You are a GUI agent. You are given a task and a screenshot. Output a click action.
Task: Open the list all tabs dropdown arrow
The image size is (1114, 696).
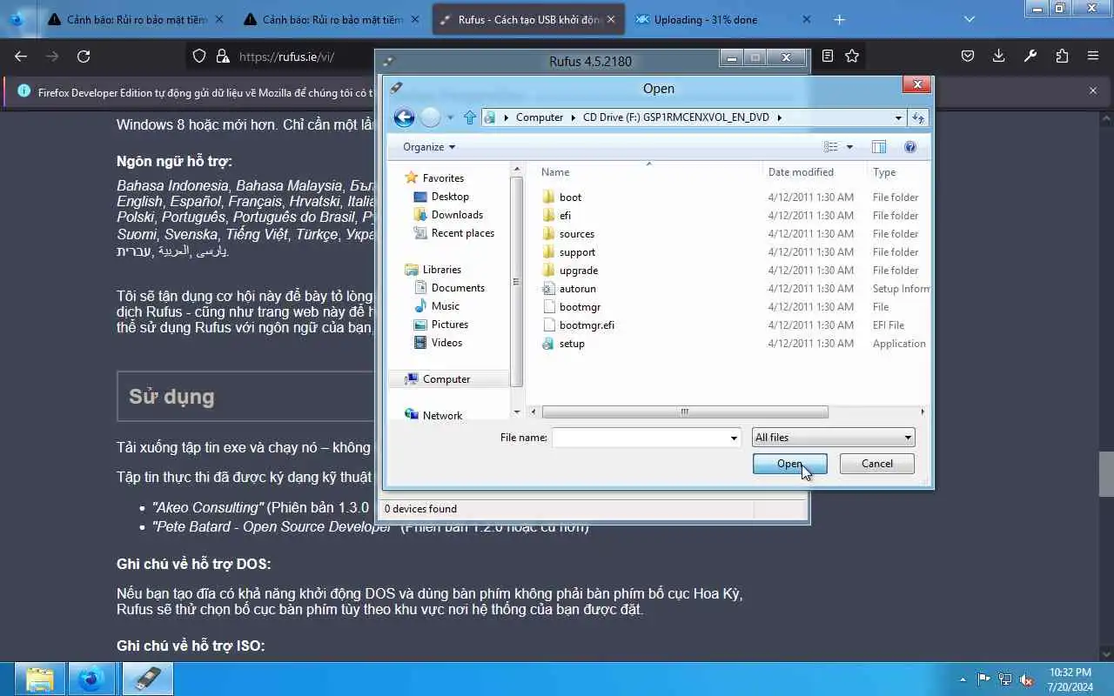970,19
